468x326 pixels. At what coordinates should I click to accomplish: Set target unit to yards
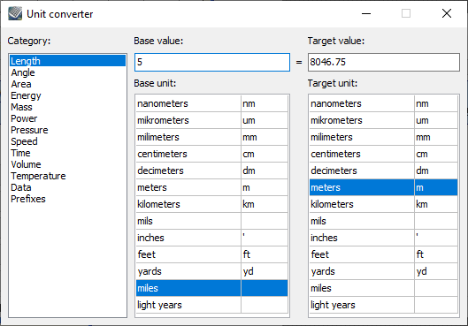tap(384, 271)
